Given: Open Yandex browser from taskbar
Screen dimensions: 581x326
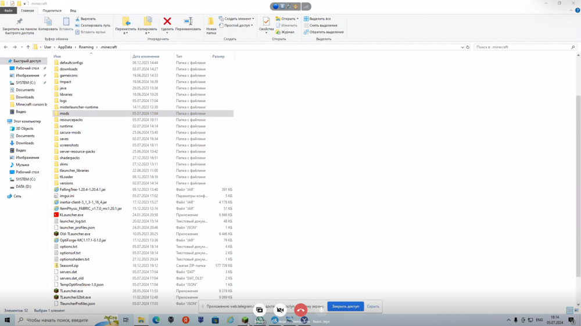Looking at the screenshot, I should coord(186,320).
